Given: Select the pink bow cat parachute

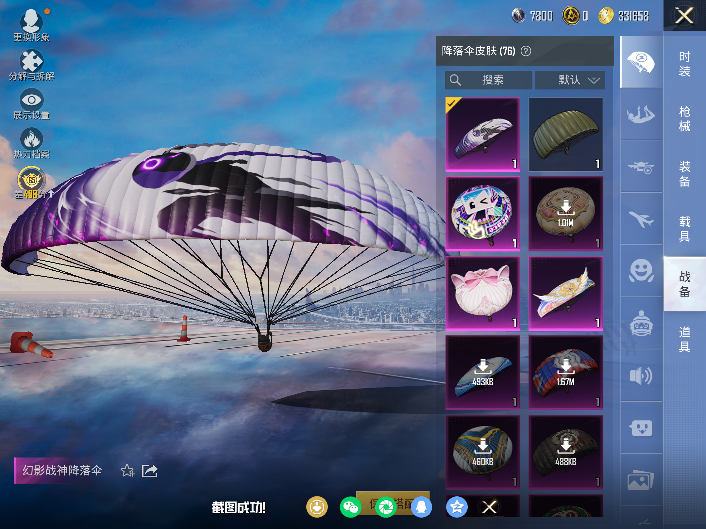Looking at the screenshot, I should [483, 293].
